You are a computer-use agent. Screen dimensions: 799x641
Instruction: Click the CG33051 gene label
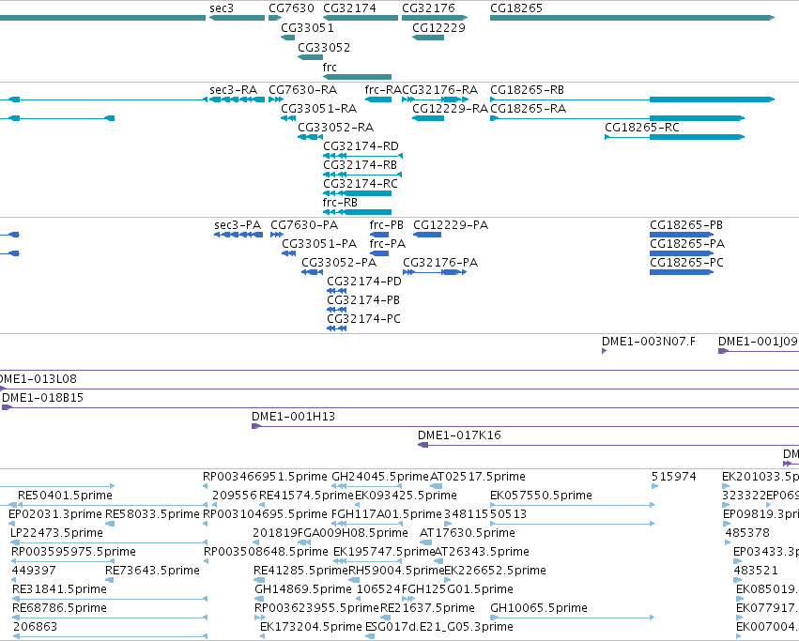pos(308,28)
